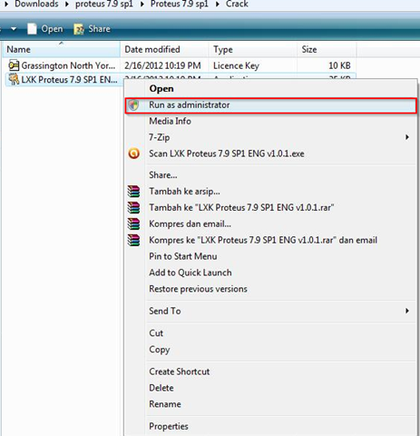
Task: Choose Add to Quick Launch
Action: coord(190,272)
